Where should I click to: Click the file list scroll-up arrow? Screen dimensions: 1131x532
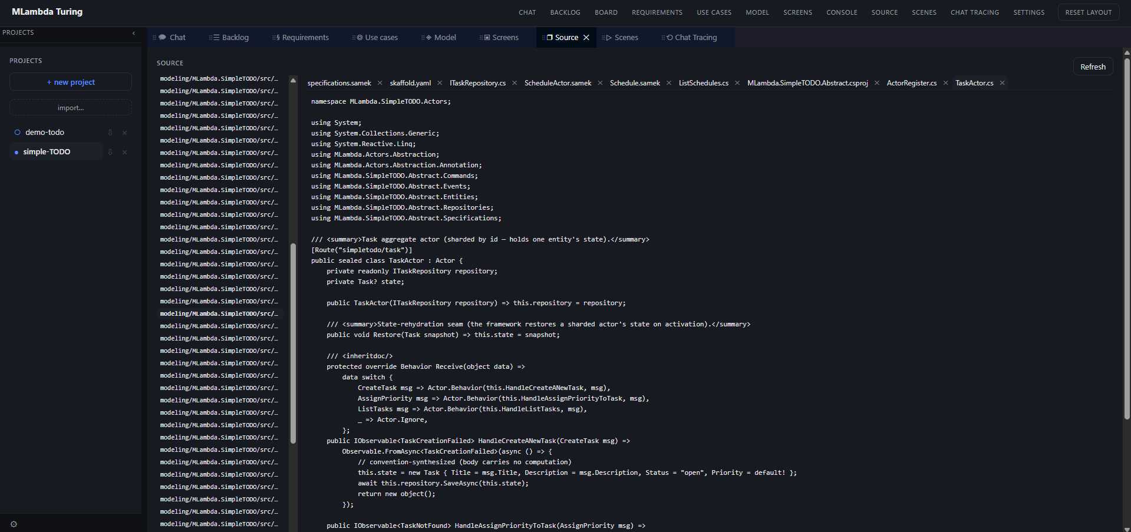tap(293, 80)
